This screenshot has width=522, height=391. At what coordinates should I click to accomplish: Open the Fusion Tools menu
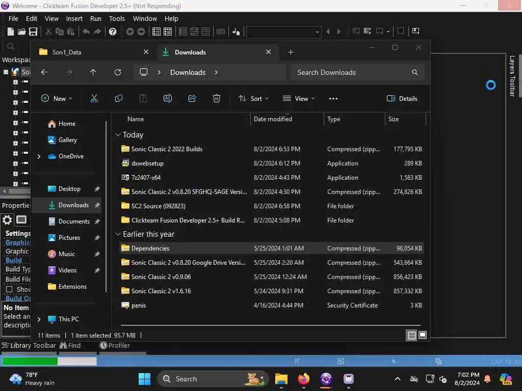(117, 19)
